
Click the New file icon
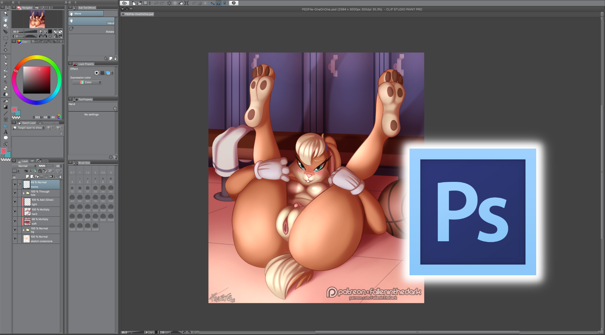(x=134, y=3)
